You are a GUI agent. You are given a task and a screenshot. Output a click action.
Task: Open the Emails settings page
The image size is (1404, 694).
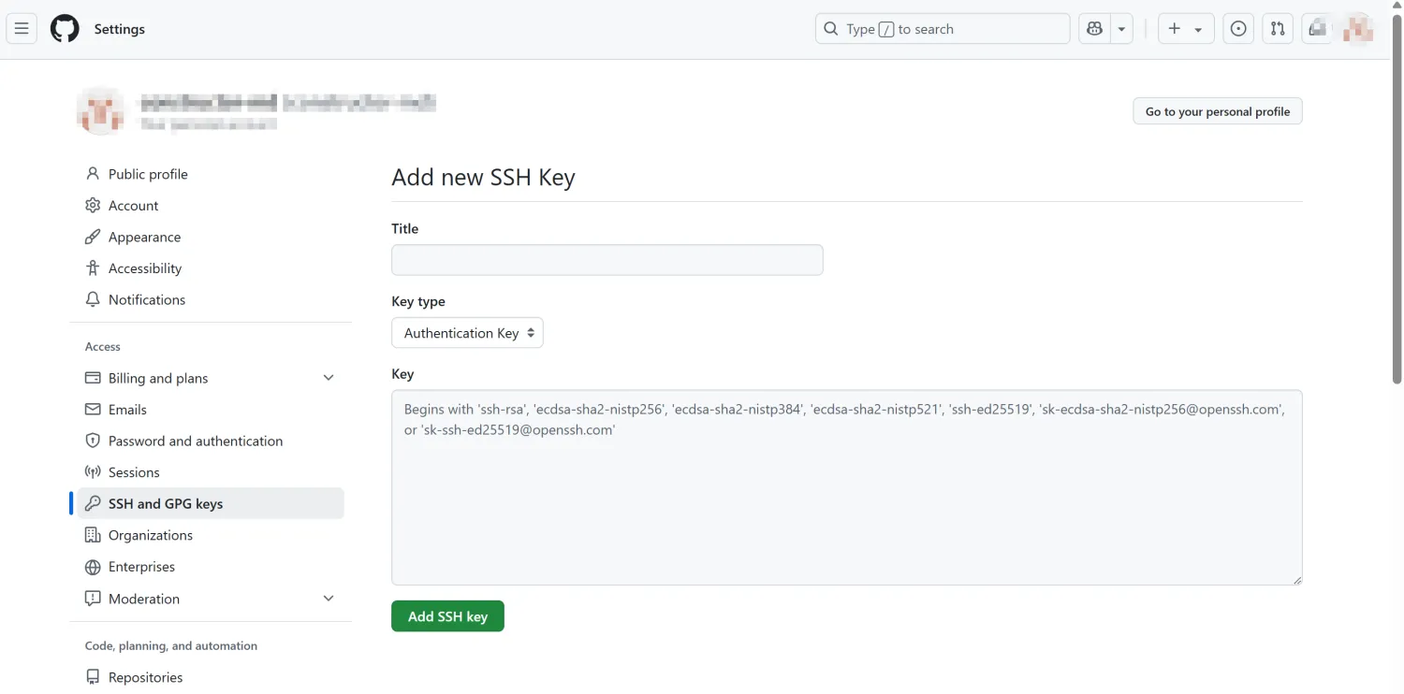click(x=128, y=409)
